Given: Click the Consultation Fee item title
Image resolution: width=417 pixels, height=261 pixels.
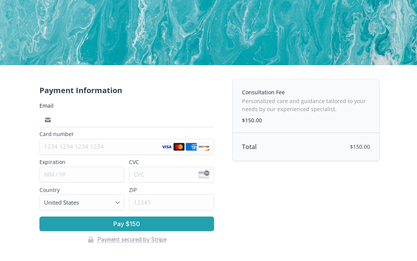Looking at the screenshot, I should [263, 92].
